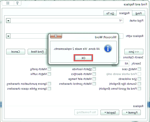This screenshot has height=122, width=150.
Task: Enable Sounds like (English) option
Action: pyautogui.click(x=139, y=84)
